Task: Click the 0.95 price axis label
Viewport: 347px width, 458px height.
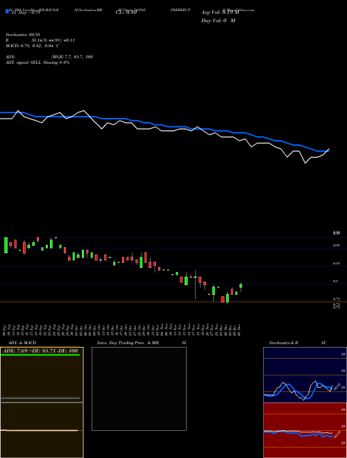Action: tap(337, 246)
